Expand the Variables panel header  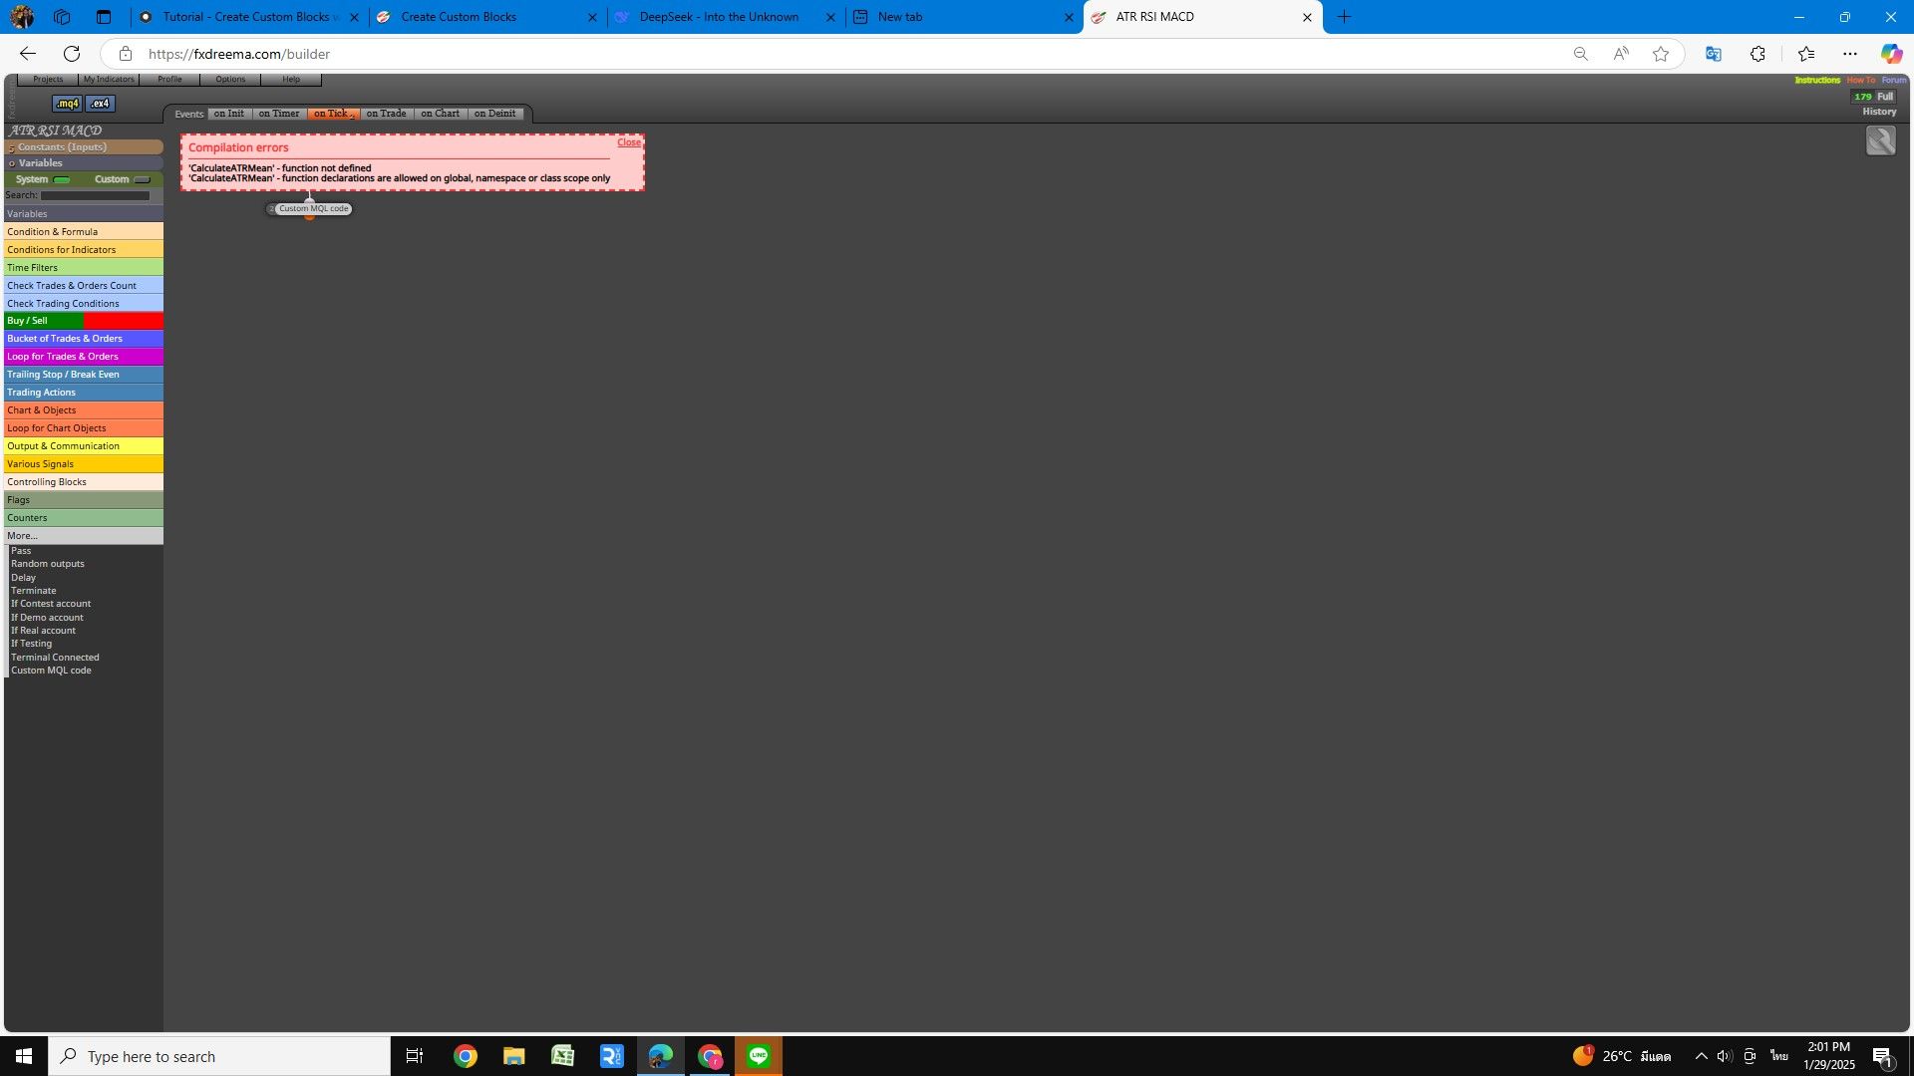(84, 163)
